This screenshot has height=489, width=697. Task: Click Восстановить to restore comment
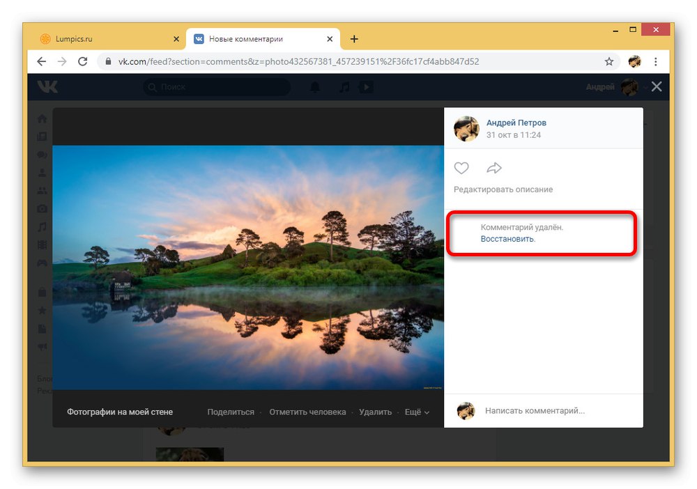[507, 239]
